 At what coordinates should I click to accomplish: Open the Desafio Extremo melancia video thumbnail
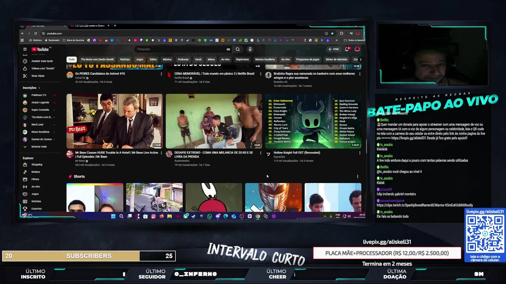[214, 121]
